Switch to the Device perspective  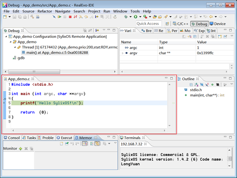click(x=218, y=24)
